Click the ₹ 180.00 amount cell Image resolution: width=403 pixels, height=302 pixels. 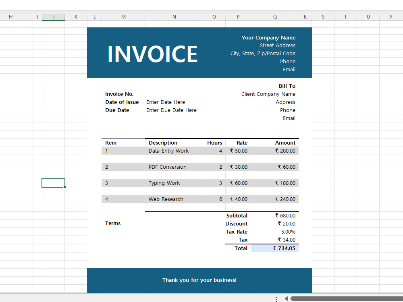point(285,183)
